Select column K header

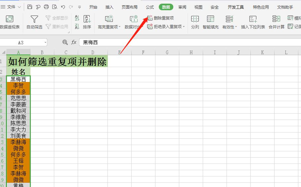pyautogui.click(x=262, y=52)
